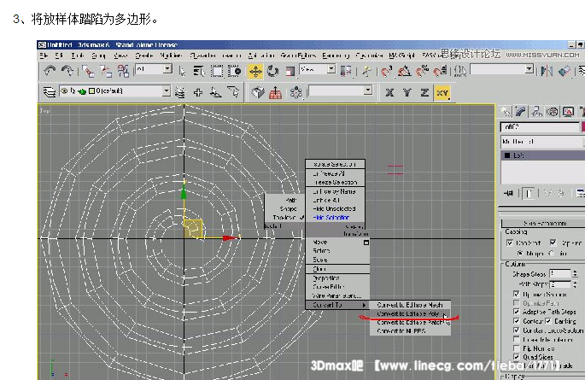
Task: Open the layer 0 (default) dropdown
Action: (x=167, y=91)
